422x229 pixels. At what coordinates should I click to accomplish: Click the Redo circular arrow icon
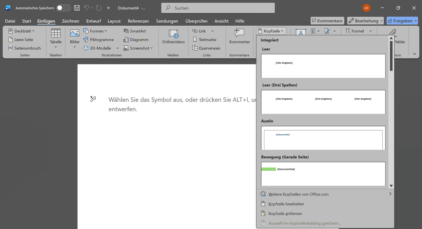[x=99, y=8]
